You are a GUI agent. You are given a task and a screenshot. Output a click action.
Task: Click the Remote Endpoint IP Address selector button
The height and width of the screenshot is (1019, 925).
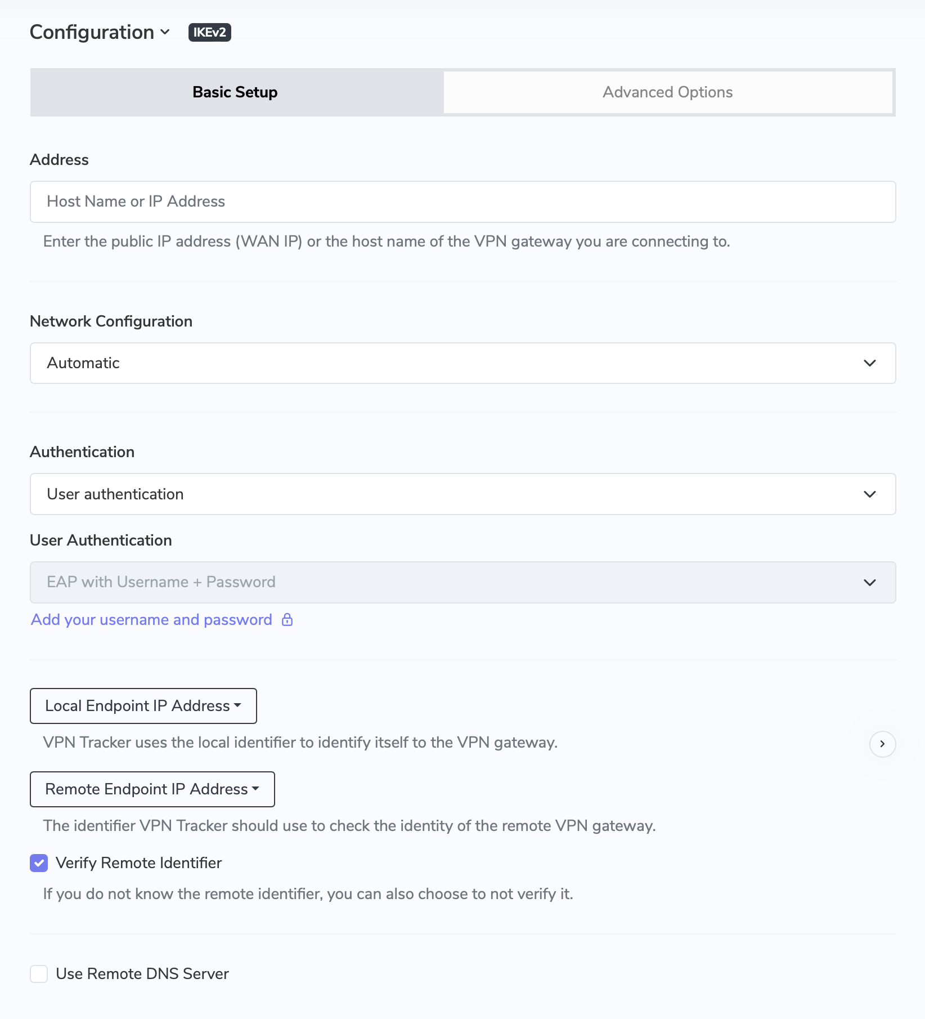(152, 789)
